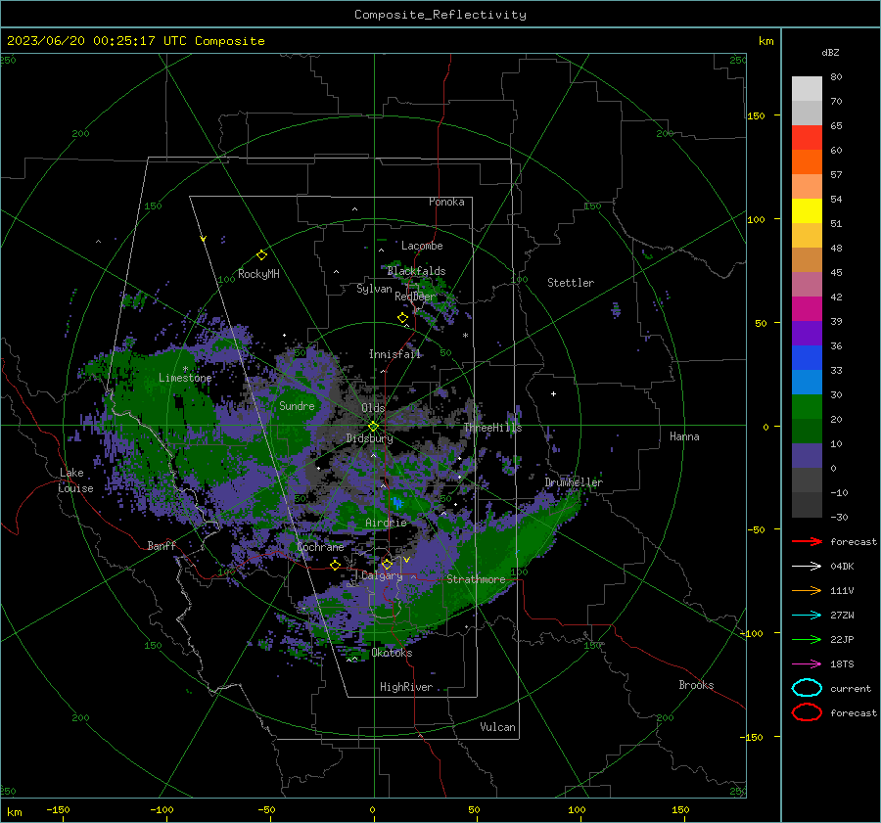The width and height of the screenshot is (881, 823).
Task: Select the yellow diamond marker below RedDeer
Action: [403, 318]
